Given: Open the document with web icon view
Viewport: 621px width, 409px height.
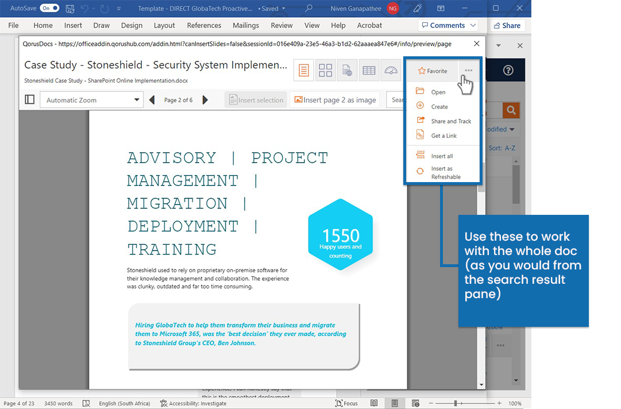Looking at the screenshot, I should (347, 70).
